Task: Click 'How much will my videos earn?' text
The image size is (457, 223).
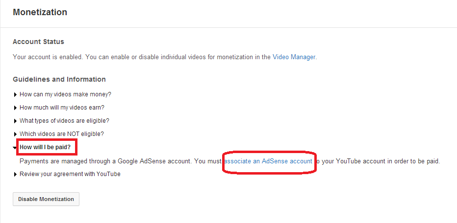Action: (62, 108)
